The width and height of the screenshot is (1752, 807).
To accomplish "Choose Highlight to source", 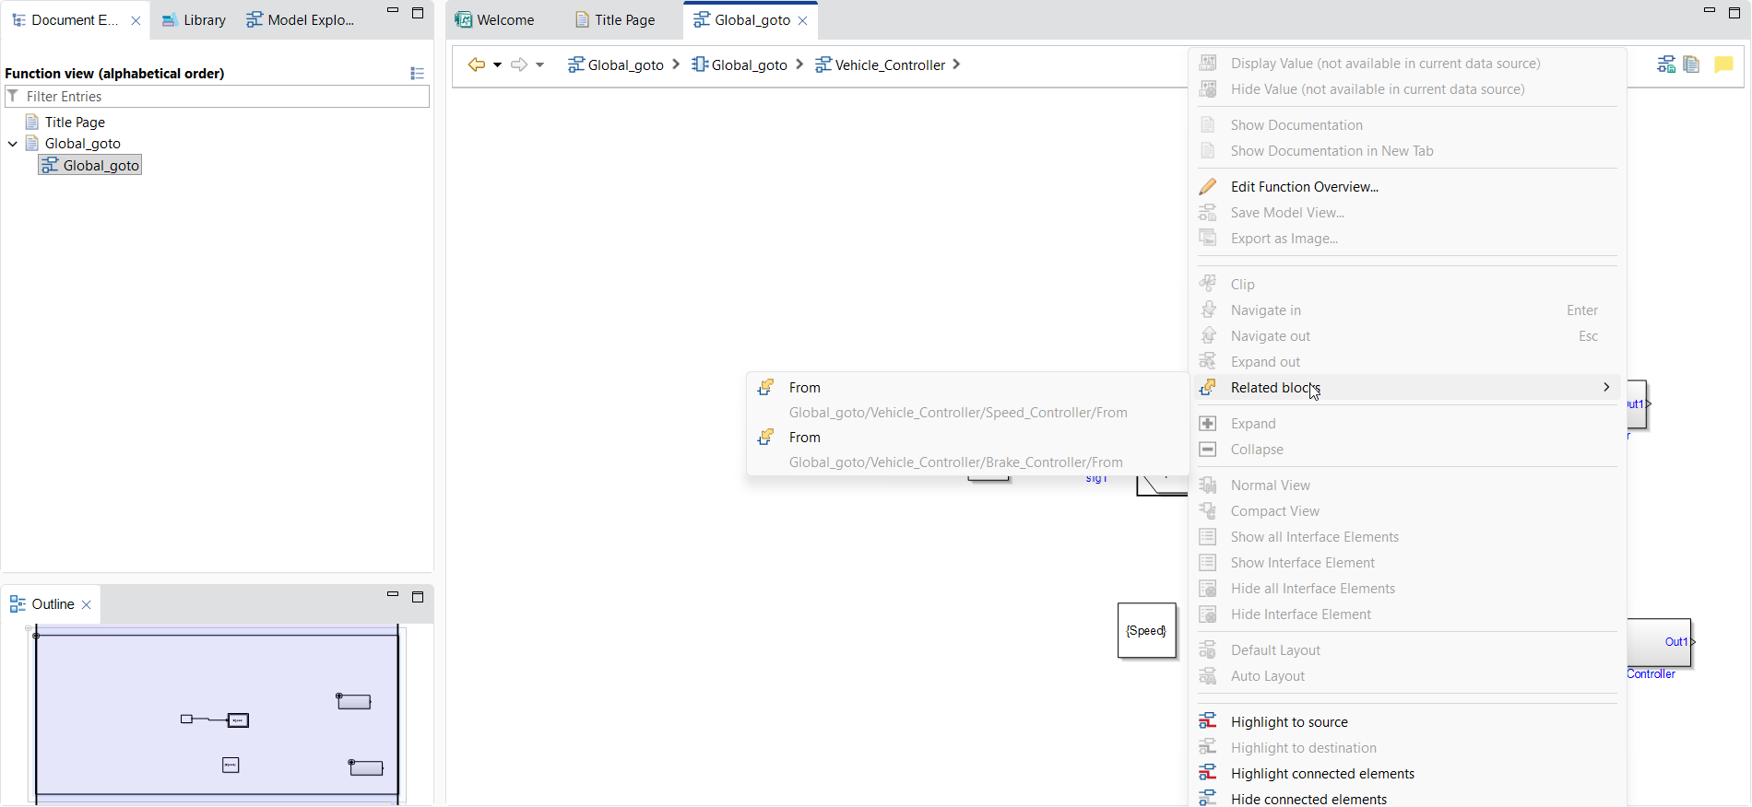I will click(1408, 722).
